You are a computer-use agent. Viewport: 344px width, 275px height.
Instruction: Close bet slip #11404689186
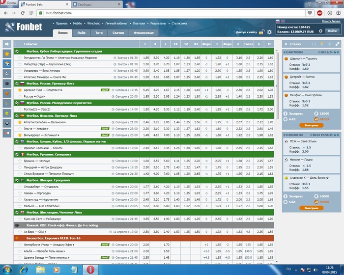(x=338, y=135)
